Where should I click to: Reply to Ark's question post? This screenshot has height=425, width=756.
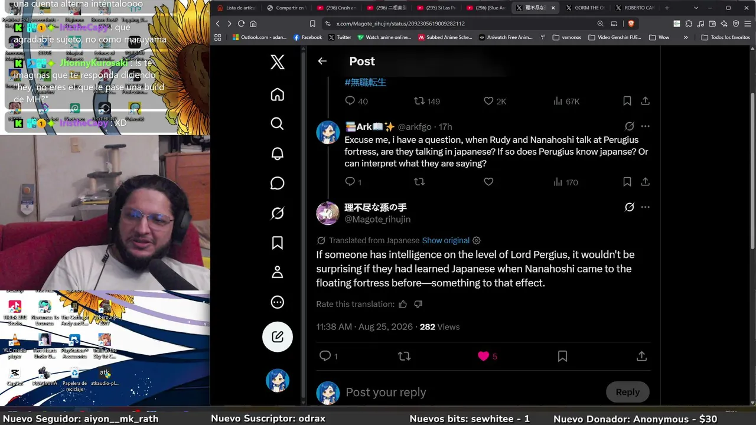353,182
